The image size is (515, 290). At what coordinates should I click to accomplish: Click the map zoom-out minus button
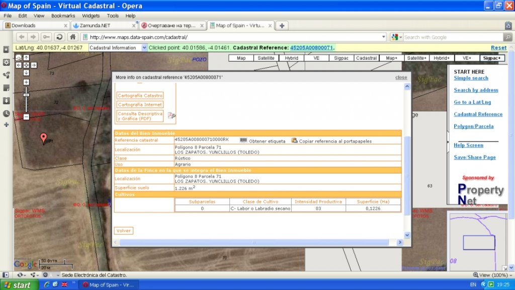pyautogui.click(x=26, y=117)
